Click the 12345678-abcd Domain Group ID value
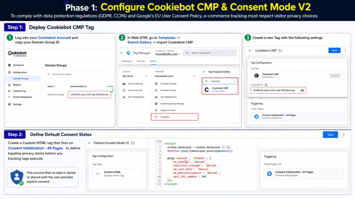Image resolution: width=355 pixels, height=199 pixels. click(x=89, y=95)
